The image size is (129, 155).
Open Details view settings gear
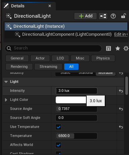(126, 48)
